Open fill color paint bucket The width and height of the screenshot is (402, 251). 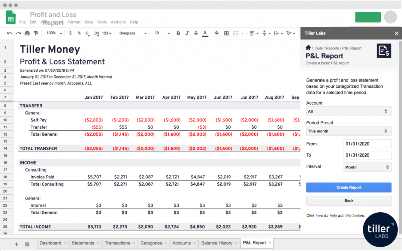[x=217, y=33]
